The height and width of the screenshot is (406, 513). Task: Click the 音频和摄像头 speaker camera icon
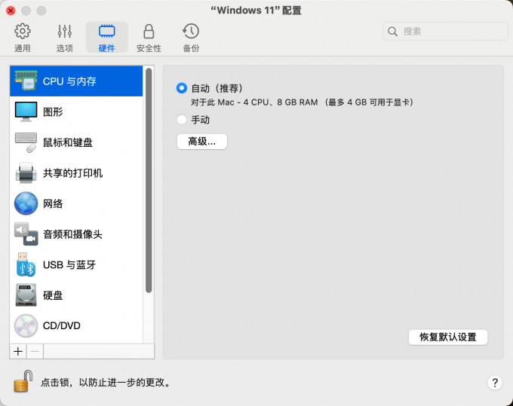point(26,234)
